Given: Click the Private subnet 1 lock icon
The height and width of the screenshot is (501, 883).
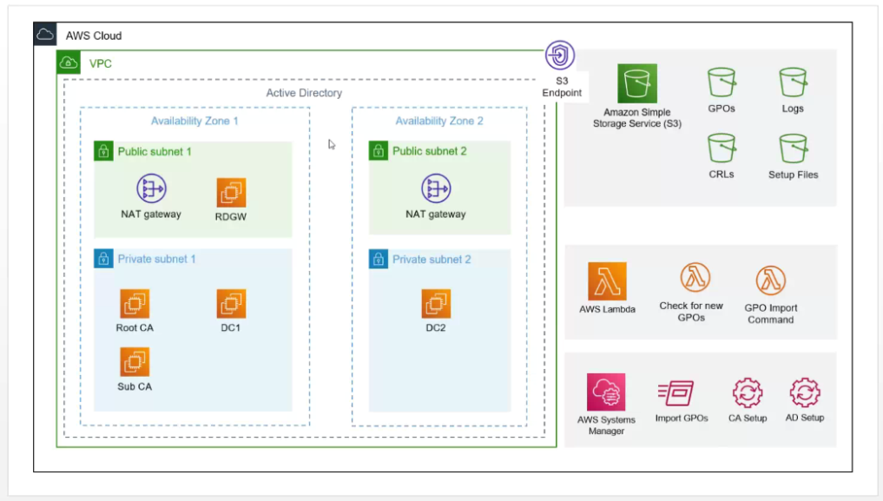Looking at the screenshot, I should coord(103,259).
